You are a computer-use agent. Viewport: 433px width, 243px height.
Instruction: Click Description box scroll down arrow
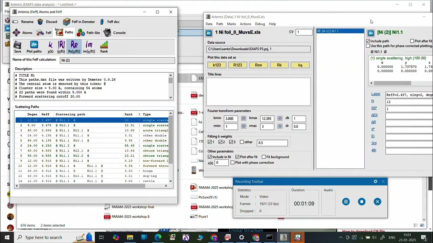tap(170, 98)
